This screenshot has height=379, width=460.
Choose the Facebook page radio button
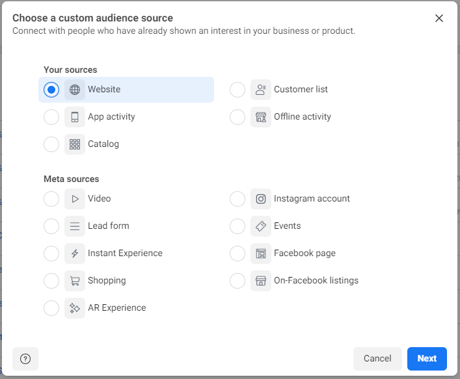pos(237,254)
